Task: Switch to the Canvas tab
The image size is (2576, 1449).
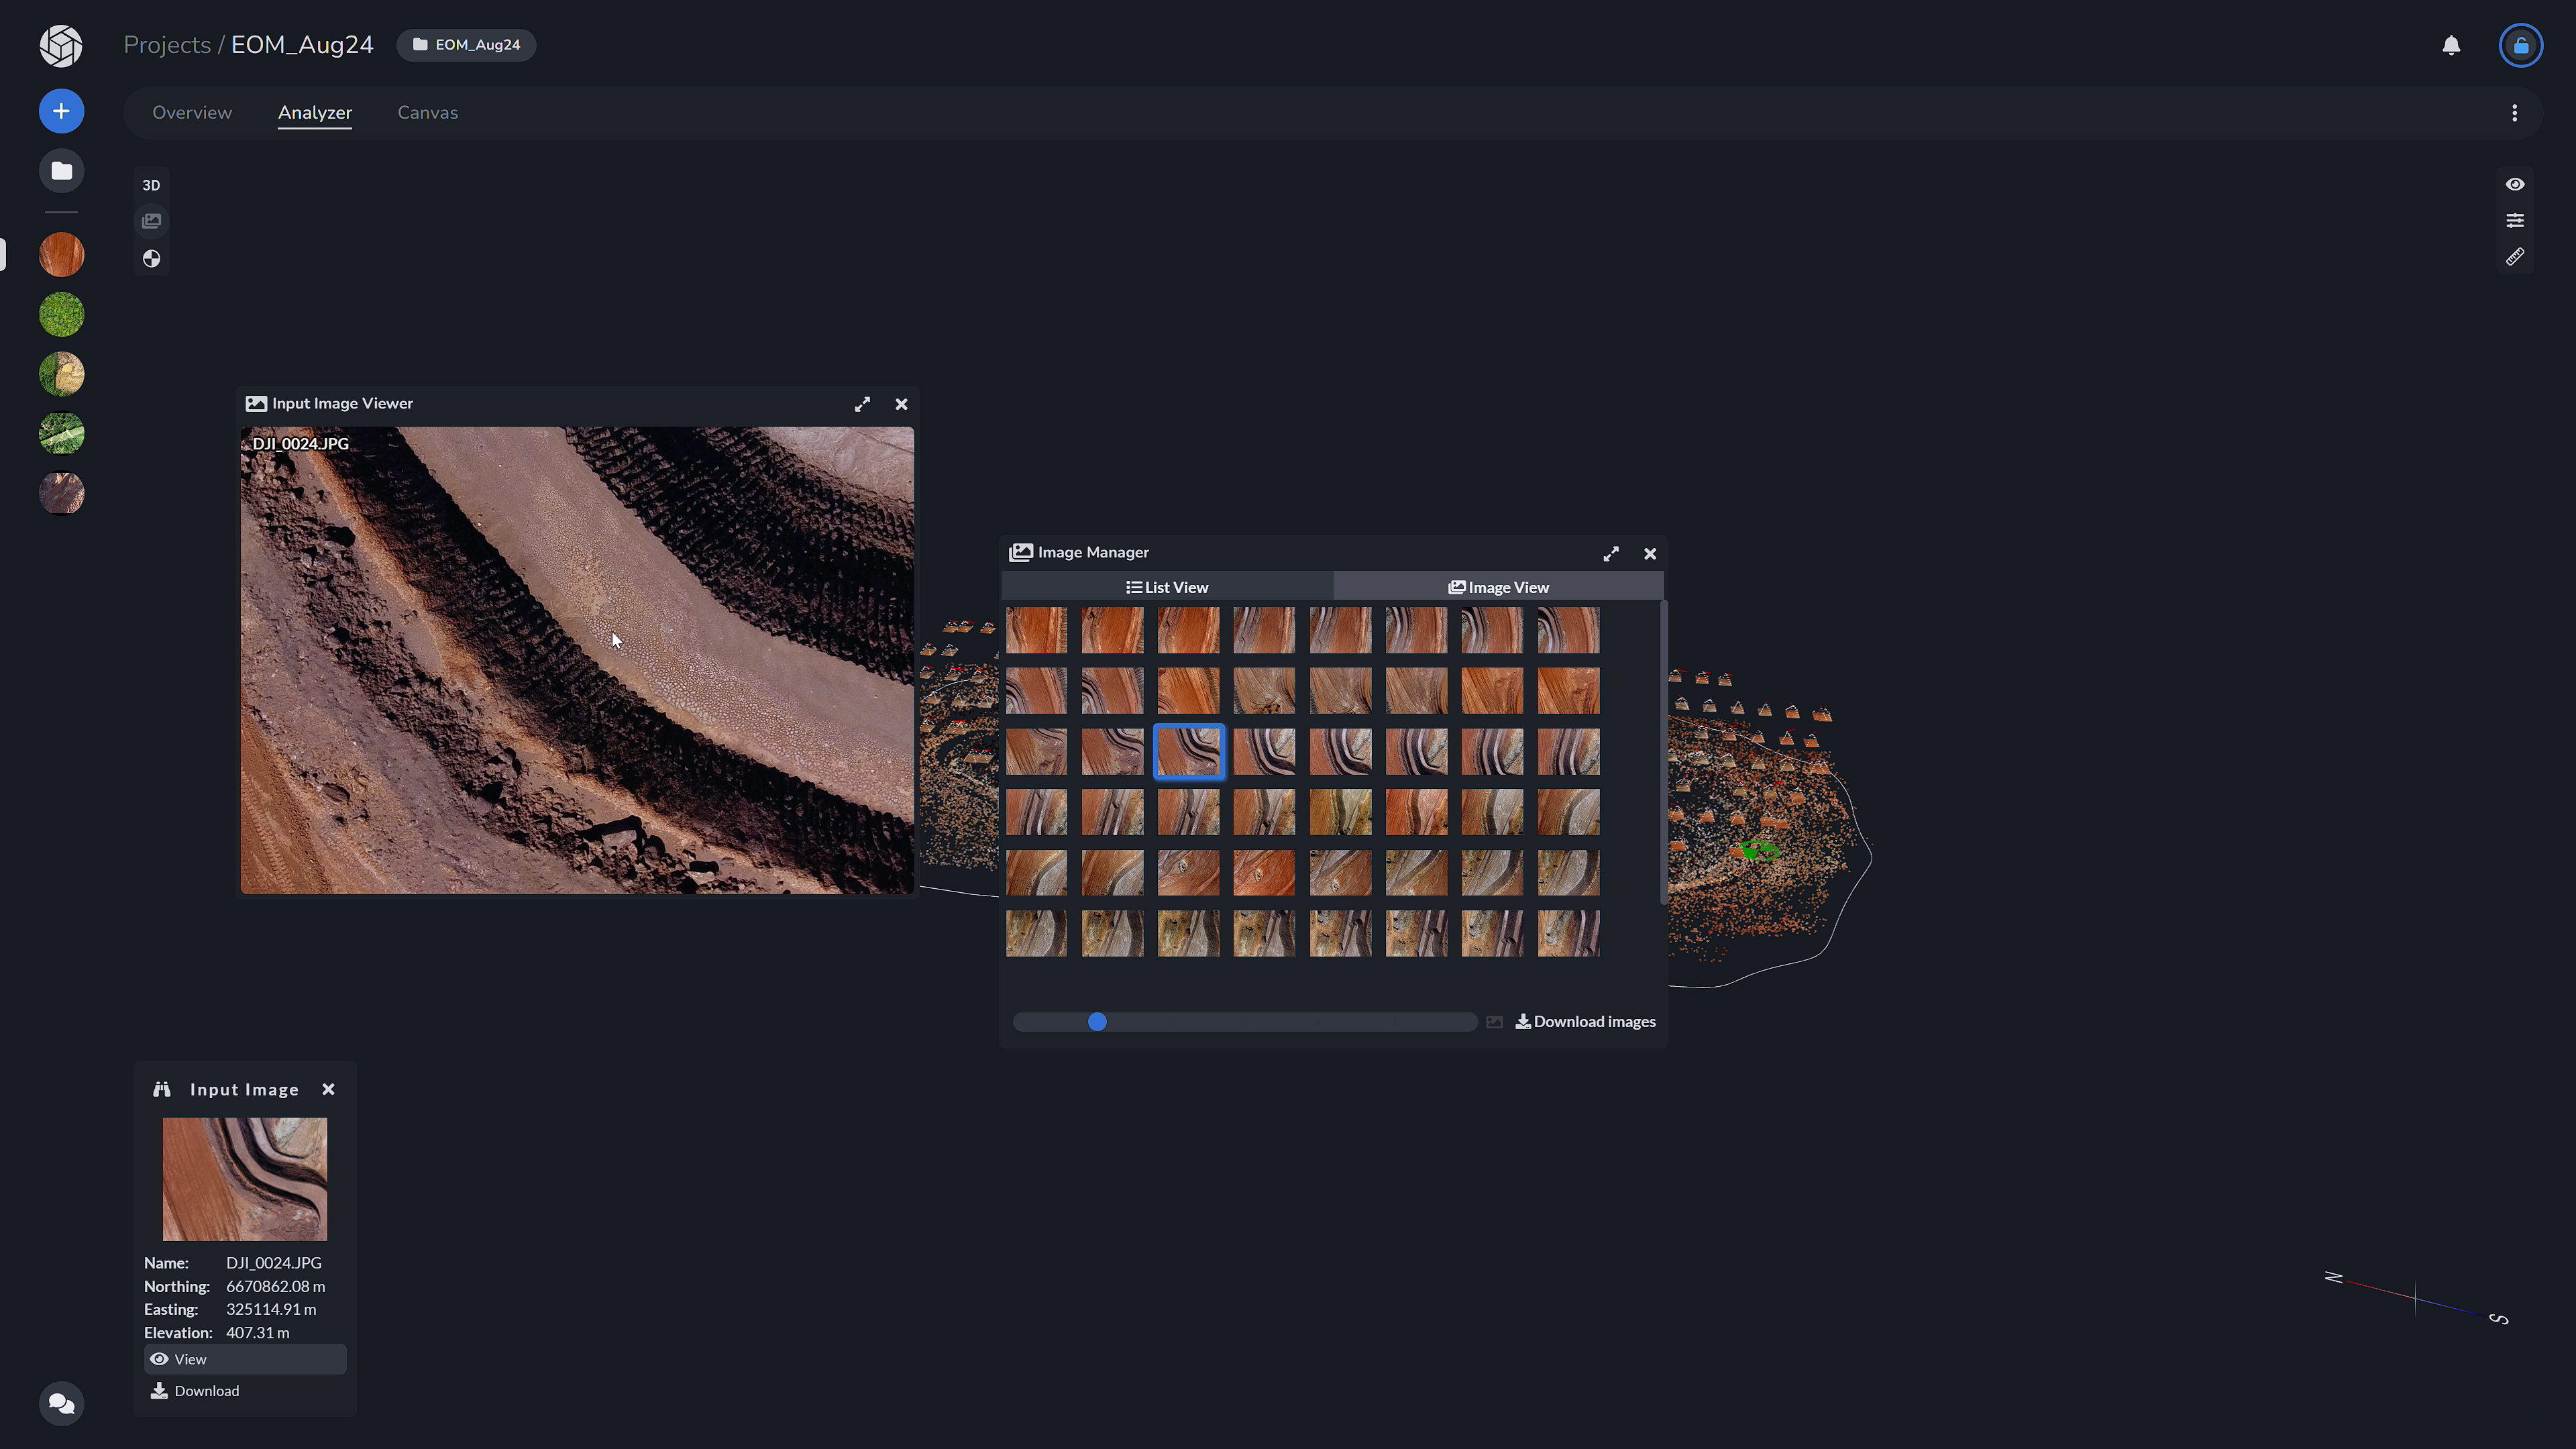Action: point(427,112)
